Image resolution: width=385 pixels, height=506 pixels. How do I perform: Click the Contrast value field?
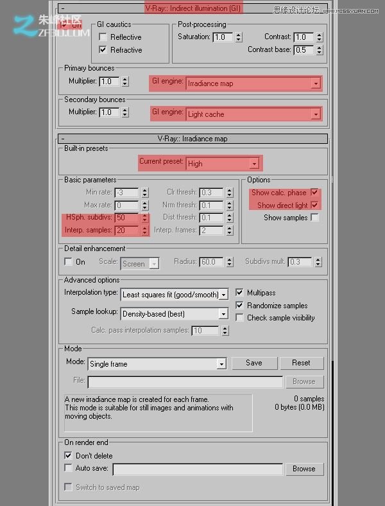point(304,37)
